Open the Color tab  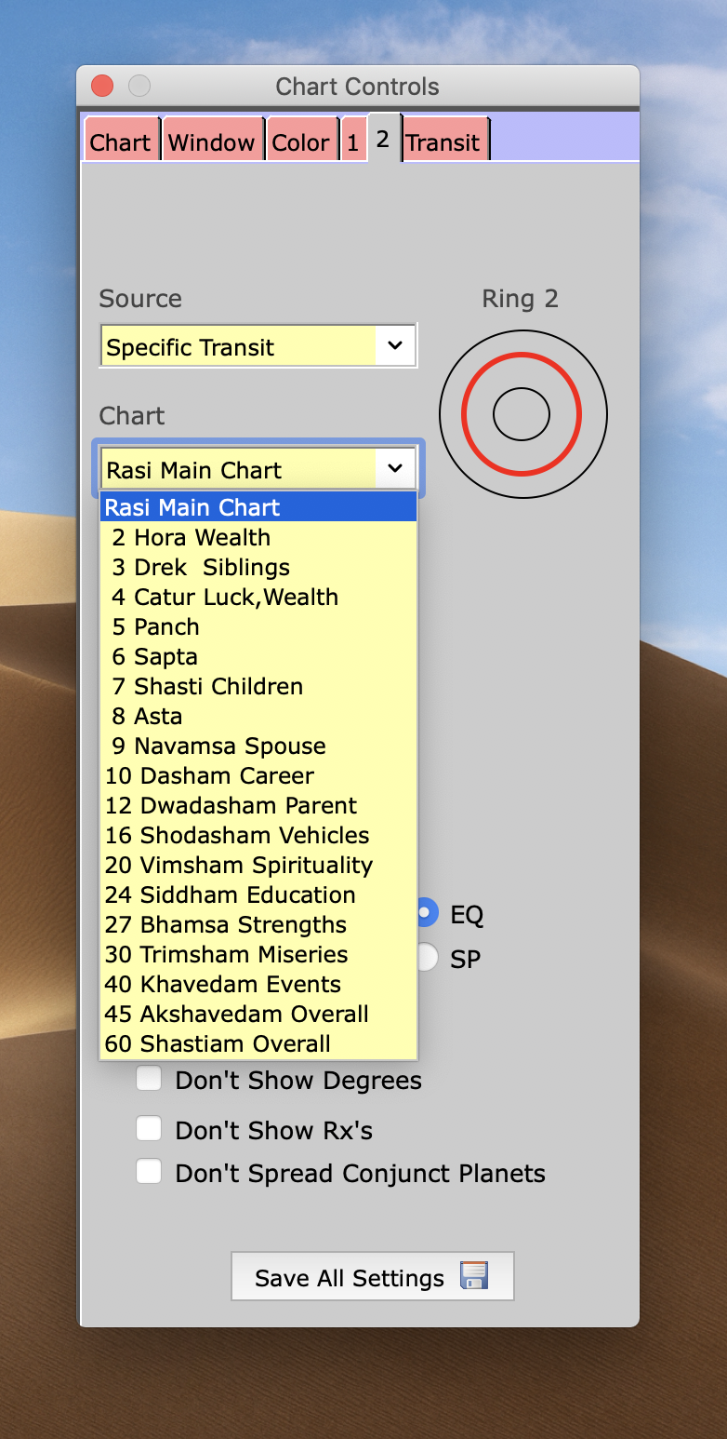(300, 142)
